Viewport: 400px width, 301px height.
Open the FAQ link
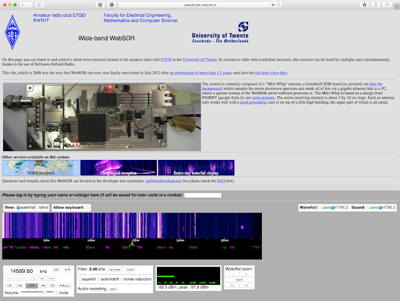click(x=221, y=181)
